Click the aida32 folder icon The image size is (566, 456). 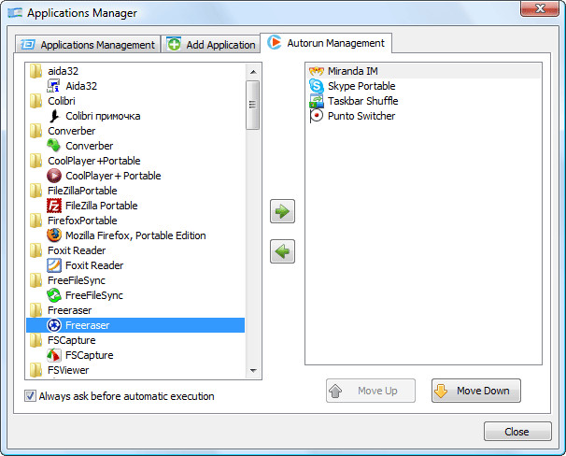coord(35,71)
